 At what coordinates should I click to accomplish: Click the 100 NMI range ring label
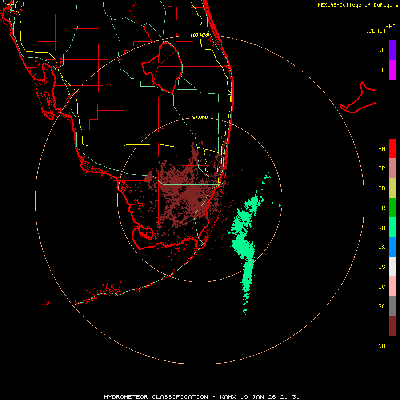200,35
